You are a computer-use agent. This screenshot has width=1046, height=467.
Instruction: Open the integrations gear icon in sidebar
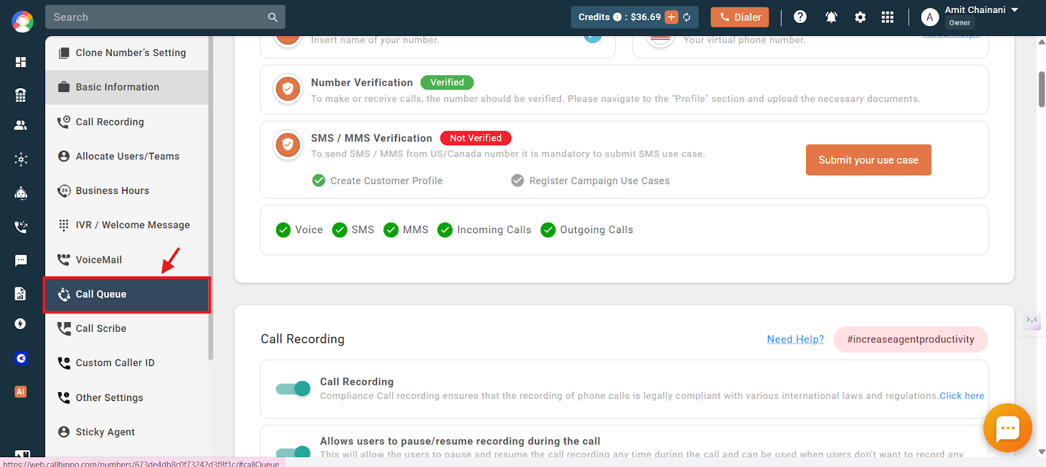[21, 159]
